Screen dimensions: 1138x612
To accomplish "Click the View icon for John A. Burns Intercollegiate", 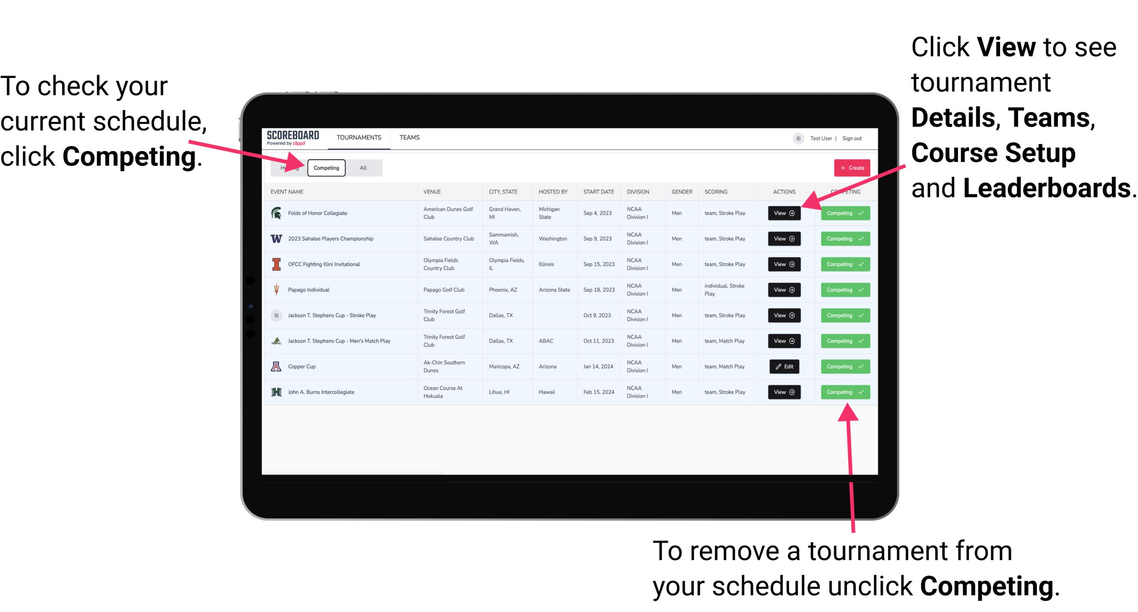I will coord(784,392).
